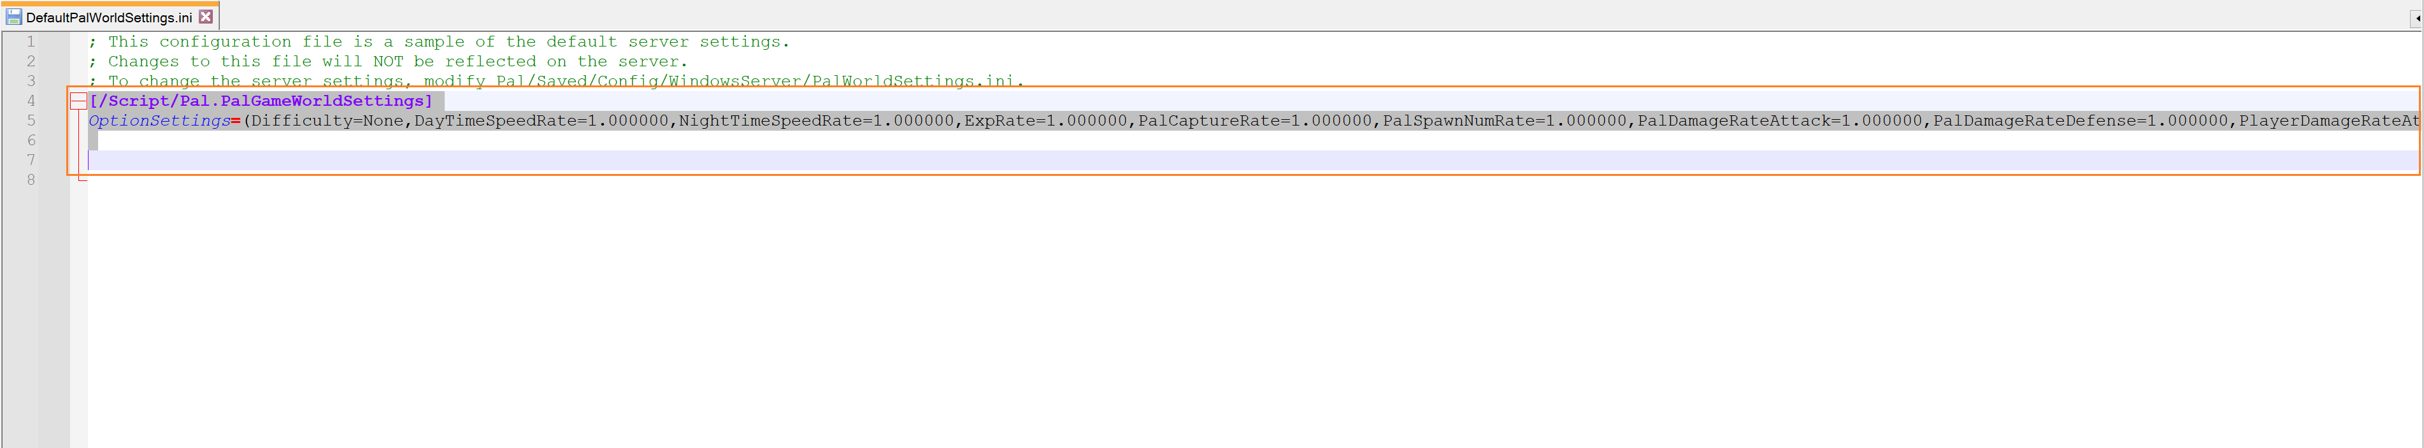Click the blue floppy disk icon on the file tab
Screen dimensions: 2424x448
tap(13, 17)
